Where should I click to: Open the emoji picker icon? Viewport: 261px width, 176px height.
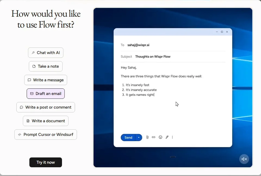point(160,137)
